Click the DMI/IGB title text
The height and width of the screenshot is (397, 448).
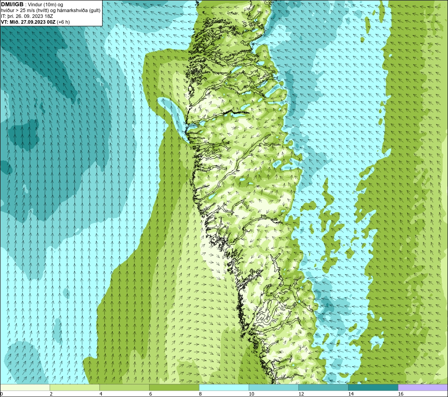tap(12, 4)
